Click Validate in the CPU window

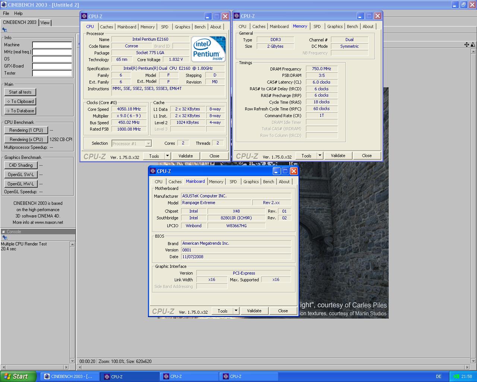[186, 156]
